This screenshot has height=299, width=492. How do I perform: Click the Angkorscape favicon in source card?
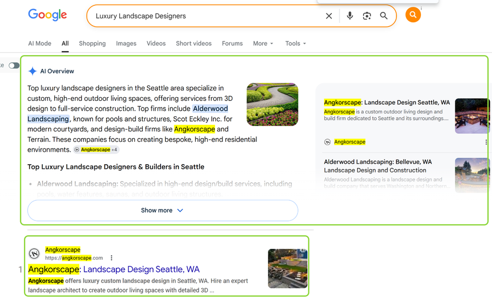click(x=327, y=142)
